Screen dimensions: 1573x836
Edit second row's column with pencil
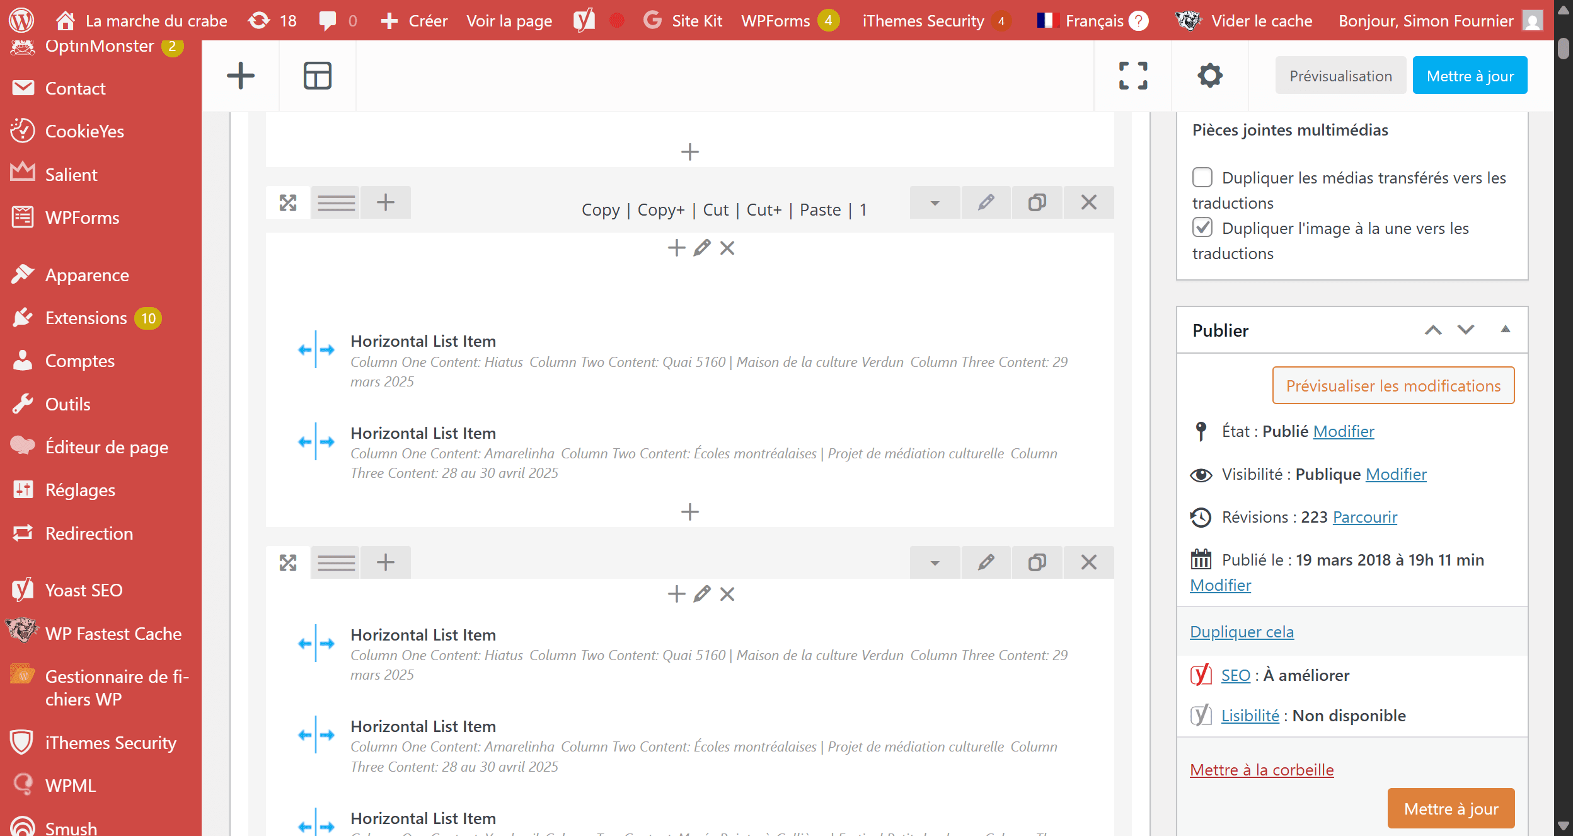[702, 594]
